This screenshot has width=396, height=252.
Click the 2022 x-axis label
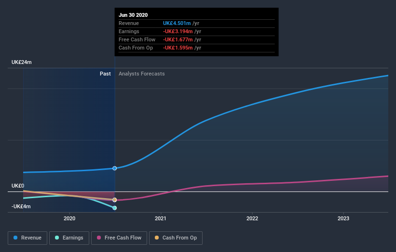click(252, 218)
